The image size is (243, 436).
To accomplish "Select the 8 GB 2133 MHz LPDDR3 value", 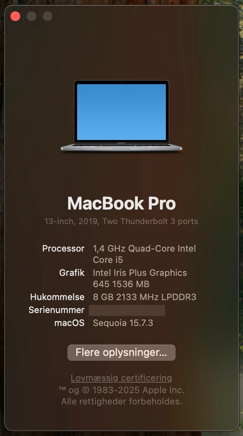I will [x=145, y=297].
